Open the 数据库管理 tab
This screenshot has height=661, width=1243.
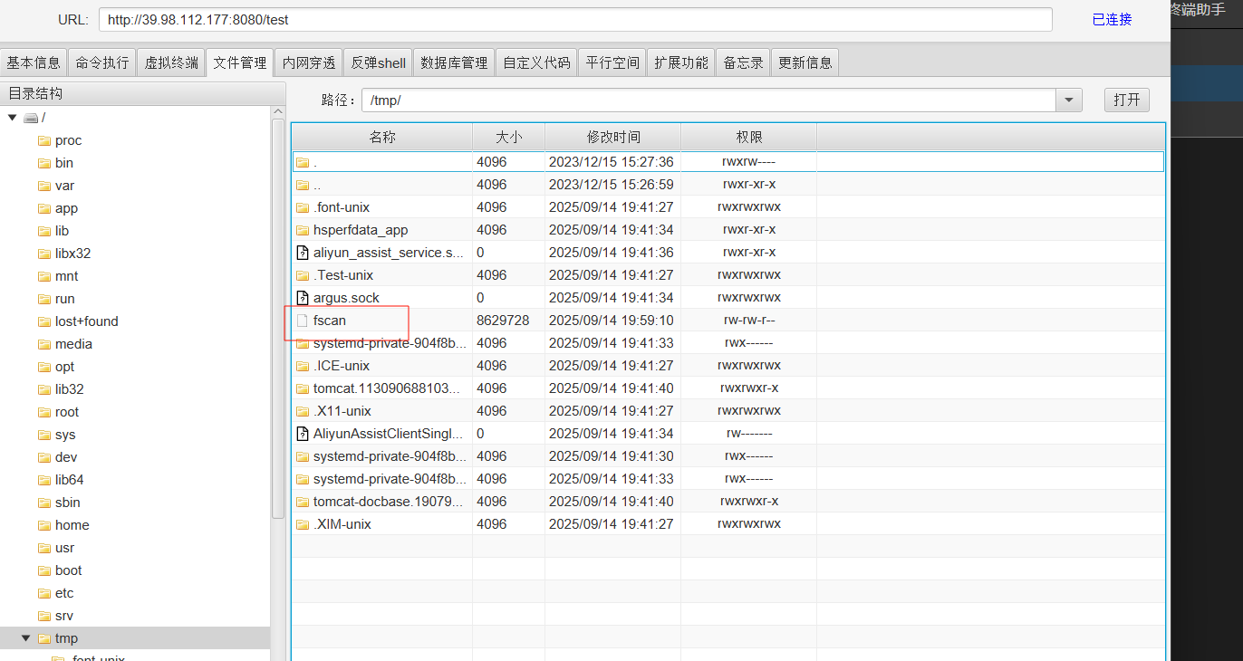pos(454,62)
